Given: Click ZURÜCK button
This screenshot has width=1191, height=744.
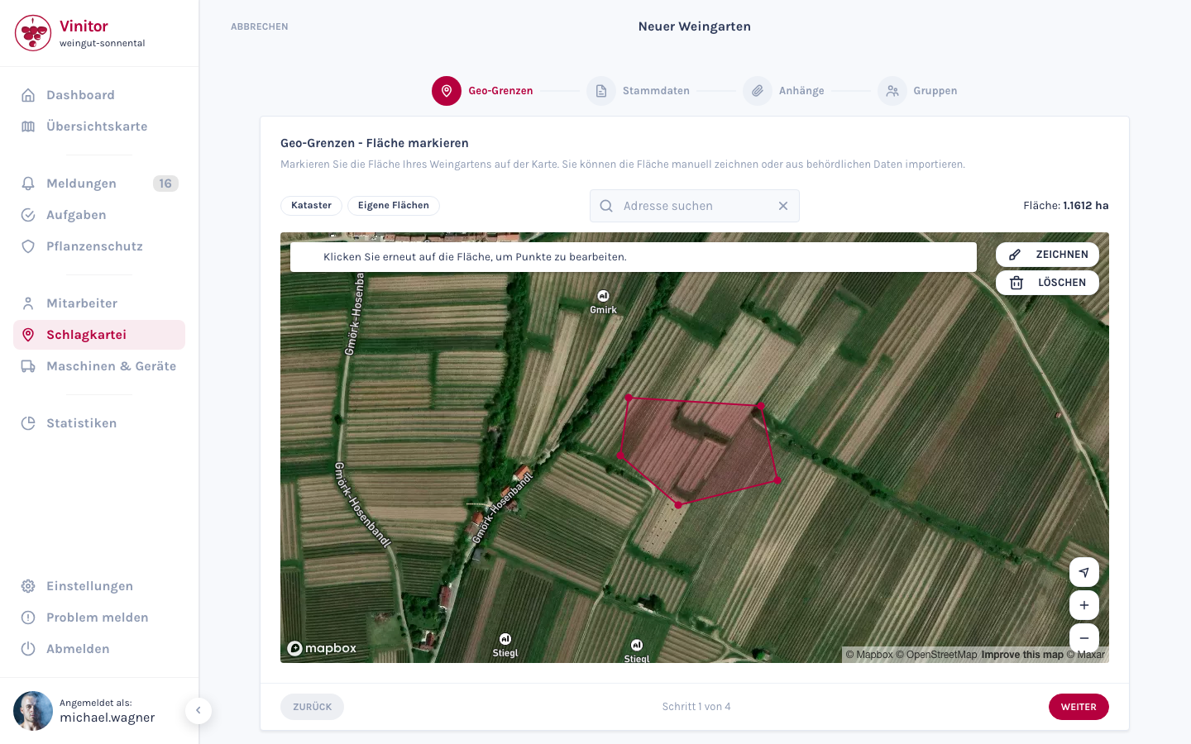Looking at the screenshot, I should click(312, 707).
